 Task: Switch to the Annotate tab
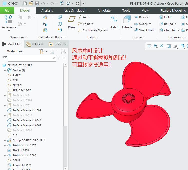tap(104, 10)
